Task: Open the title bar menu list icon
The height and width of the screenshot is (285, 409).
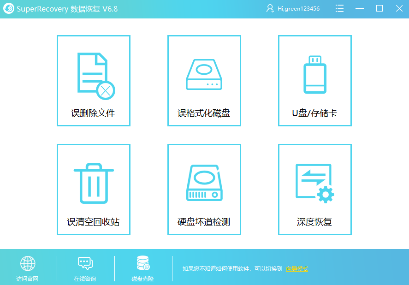Action: coord(339,8)
